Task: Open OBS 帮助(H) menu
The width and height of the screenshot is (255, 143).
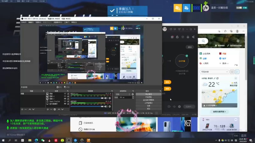Action: (74, 22)
